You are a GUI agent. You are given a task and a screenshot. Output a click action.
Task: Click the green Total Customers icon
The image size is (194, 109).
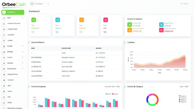pyautogui.click(x=34, y=20)
